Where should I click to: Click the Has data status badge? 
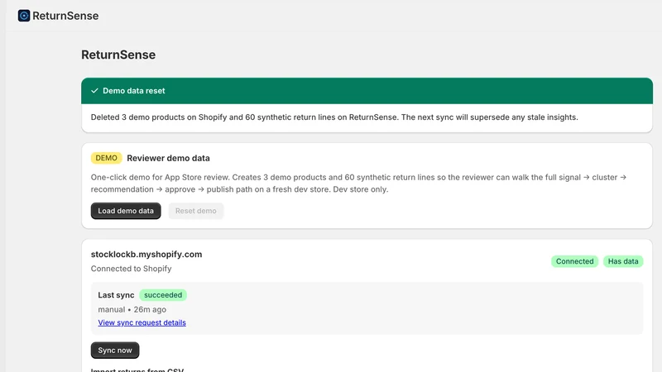point(623,261)
